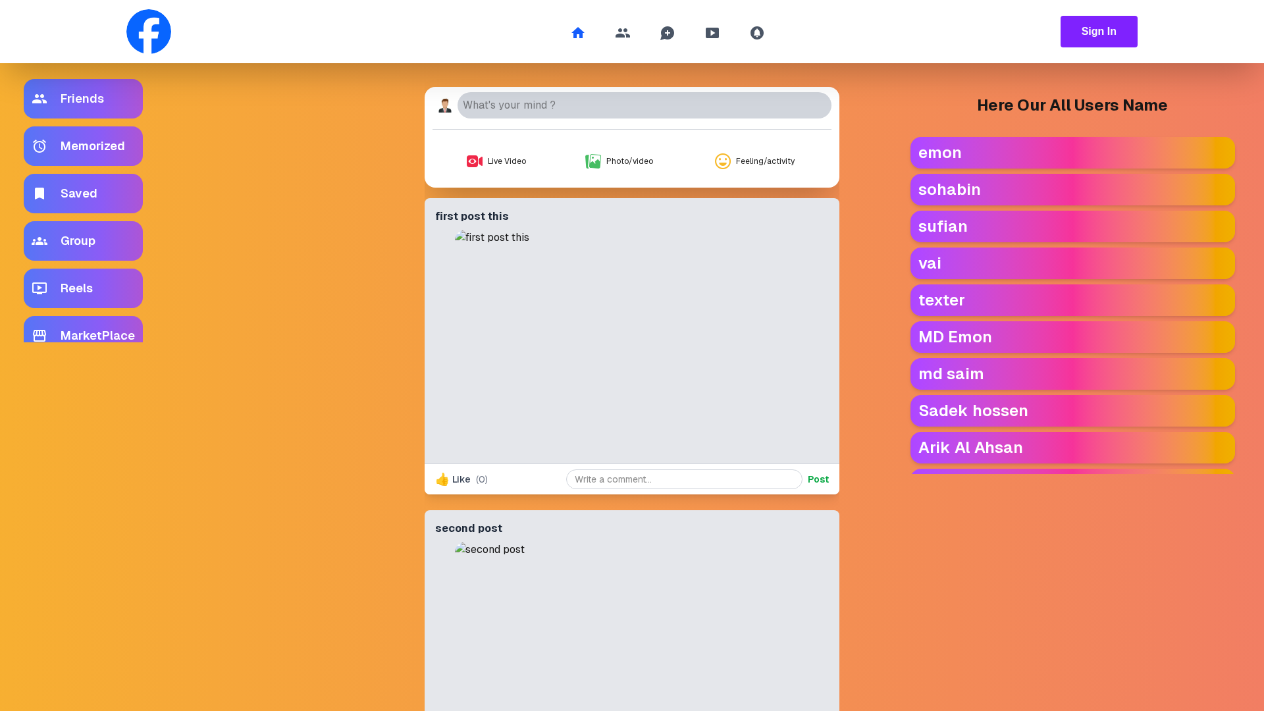
Task: Select user vai
Action: pyautogui.click(x=1072, y=263)
